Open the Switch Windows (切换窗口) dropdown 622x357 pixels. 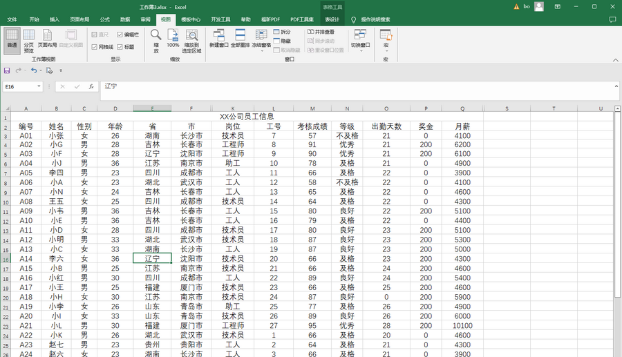pyautogui.click(x=360, y=40)
